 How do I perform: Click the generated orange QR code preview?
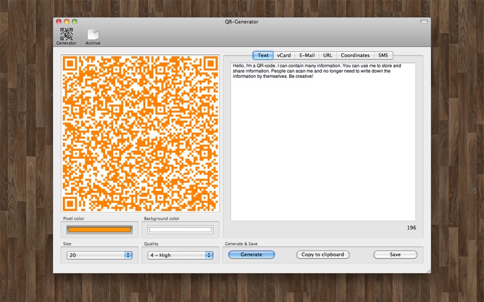click(140, 133)
